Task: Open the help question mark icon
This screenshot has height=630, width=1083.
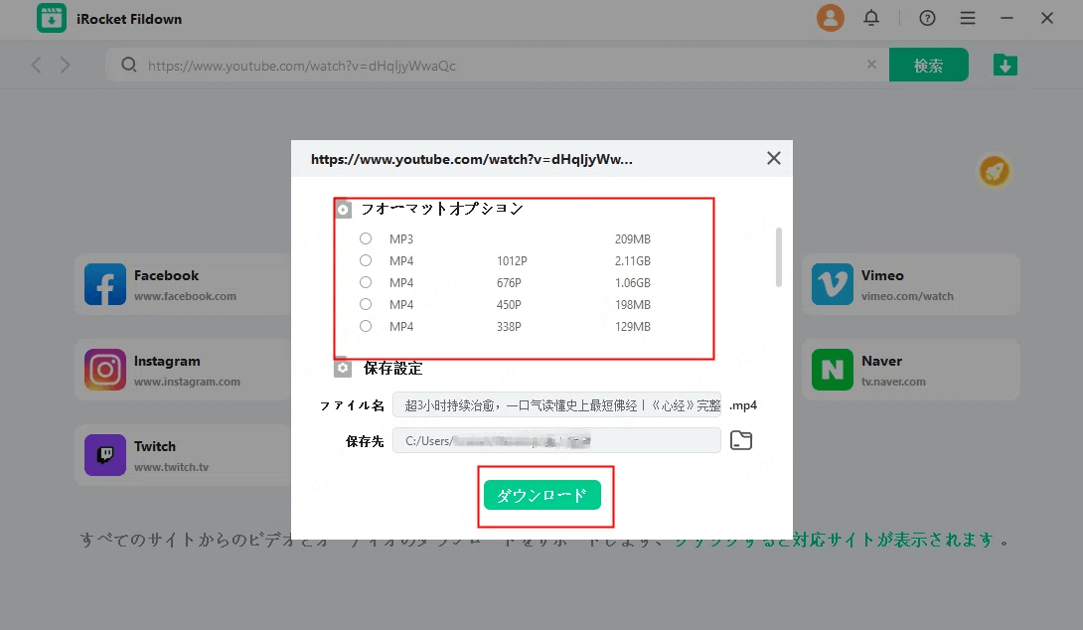Action: (x=927, y=18)
